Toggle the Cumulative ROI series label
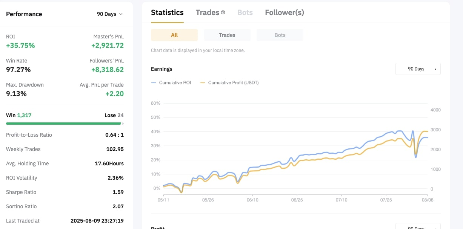The height and width of the screenshot is (229, 463). pyautogui.click(x=175, y=82)
